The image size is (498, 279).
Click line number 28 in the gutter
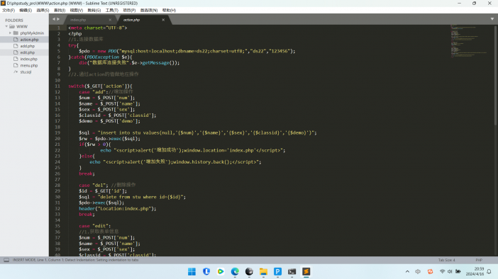pyautogui.click(x=57, y=185)
